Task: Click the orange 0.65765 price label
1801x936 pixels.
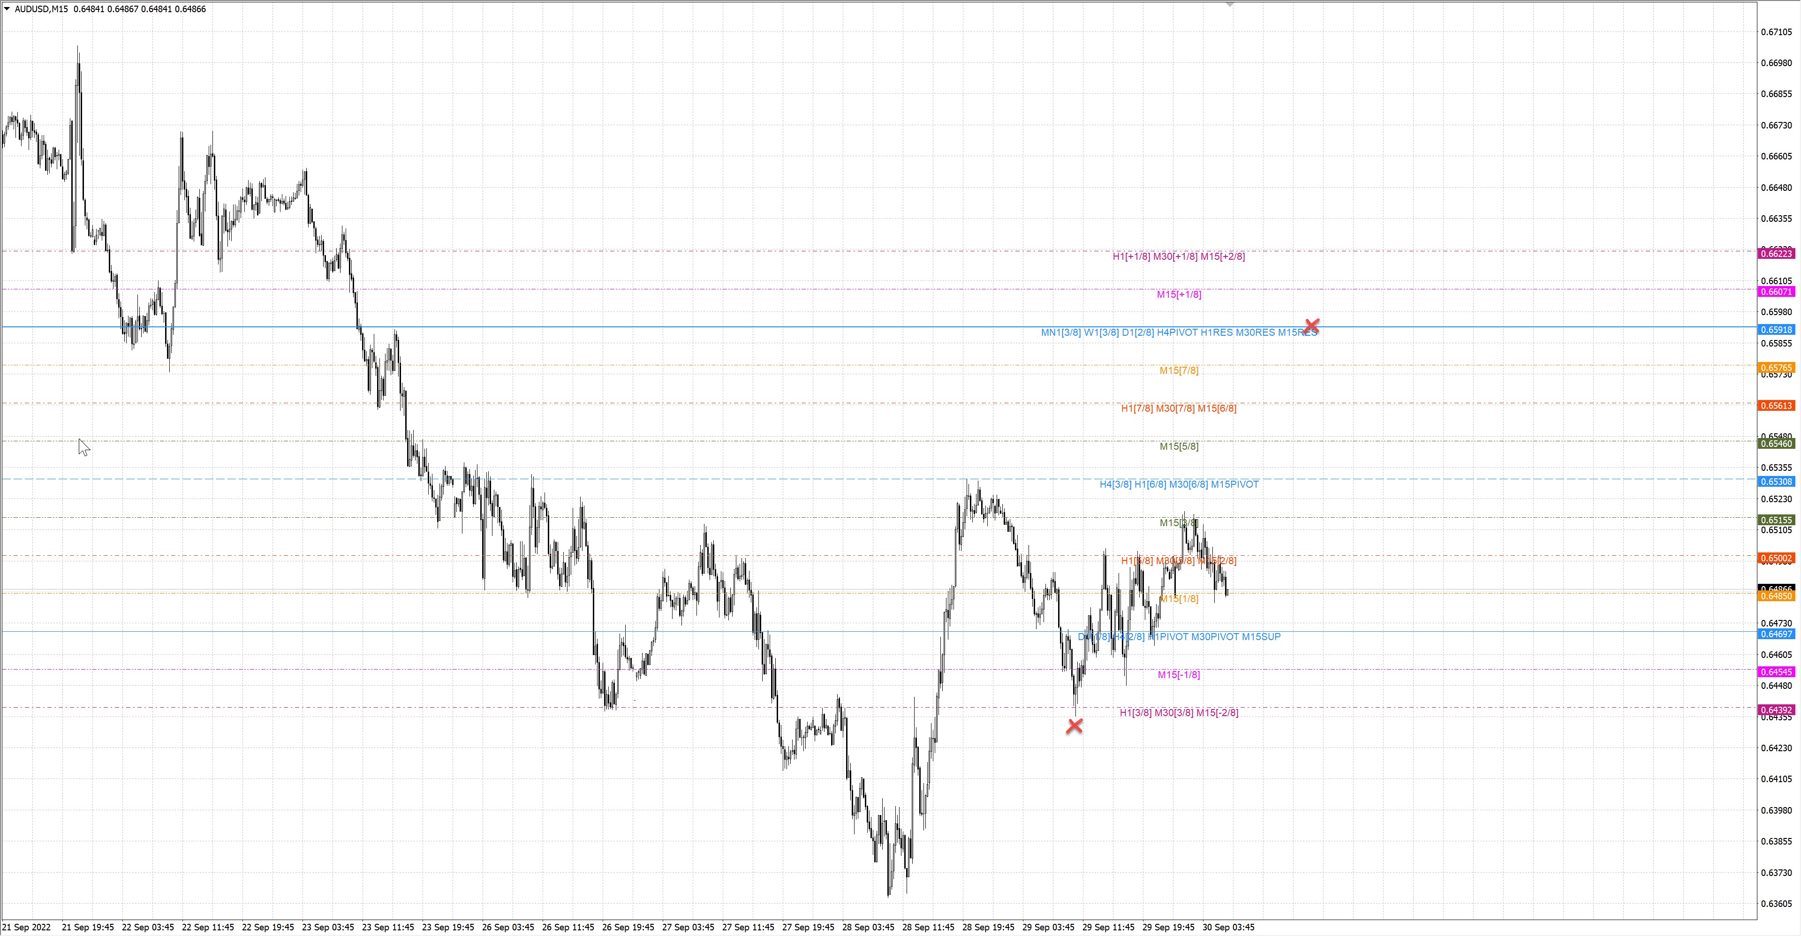Action: (x=1776, y=368)
